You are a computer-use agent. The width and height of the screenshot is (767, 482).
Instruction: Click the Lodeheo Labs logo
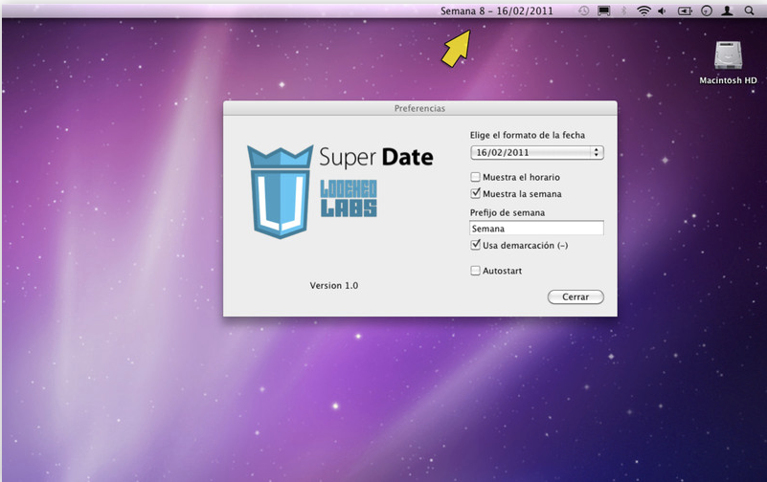[349, 198]
